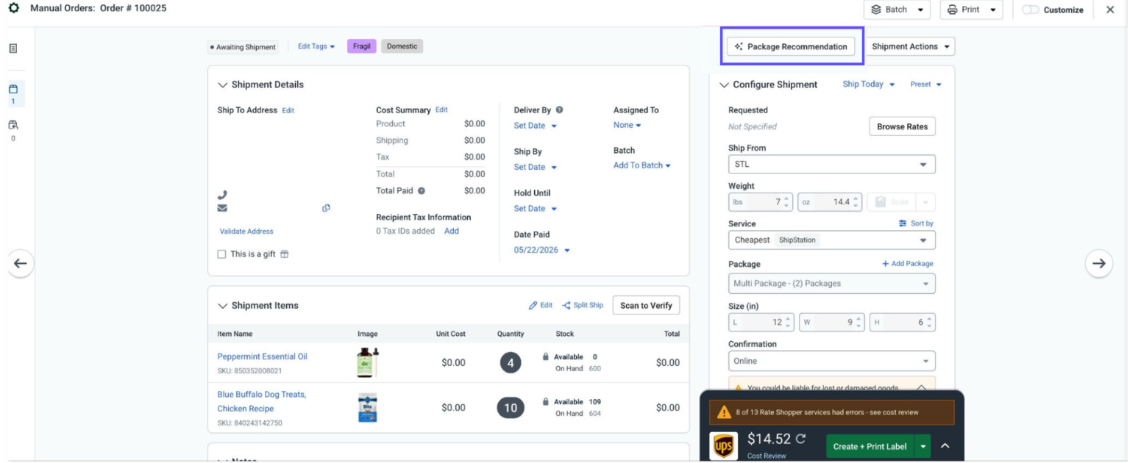Click the Browse Rates button
The image size is (1130, 463).
point(902,126)
